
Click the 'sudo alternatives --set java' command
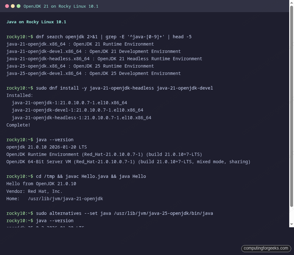pos(110,214)
